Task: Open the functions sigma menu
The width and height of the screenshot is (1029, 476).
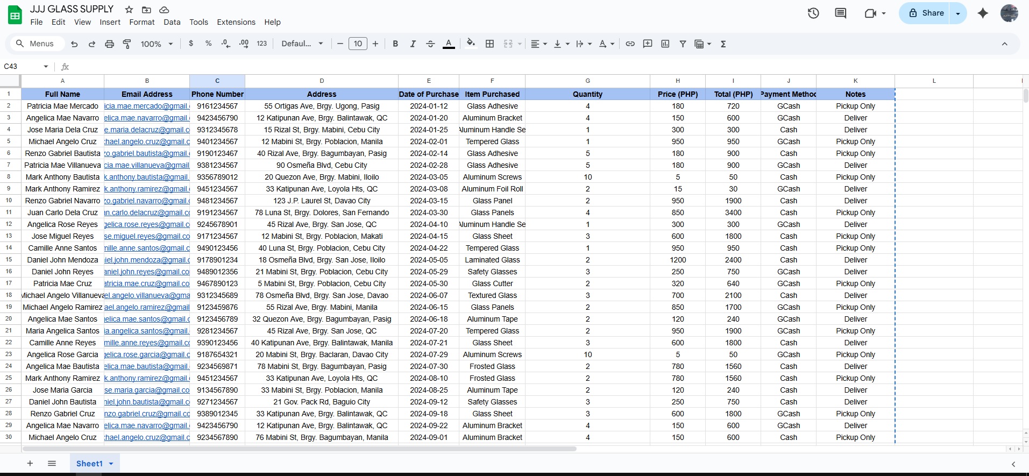Action: click(723, 44)
